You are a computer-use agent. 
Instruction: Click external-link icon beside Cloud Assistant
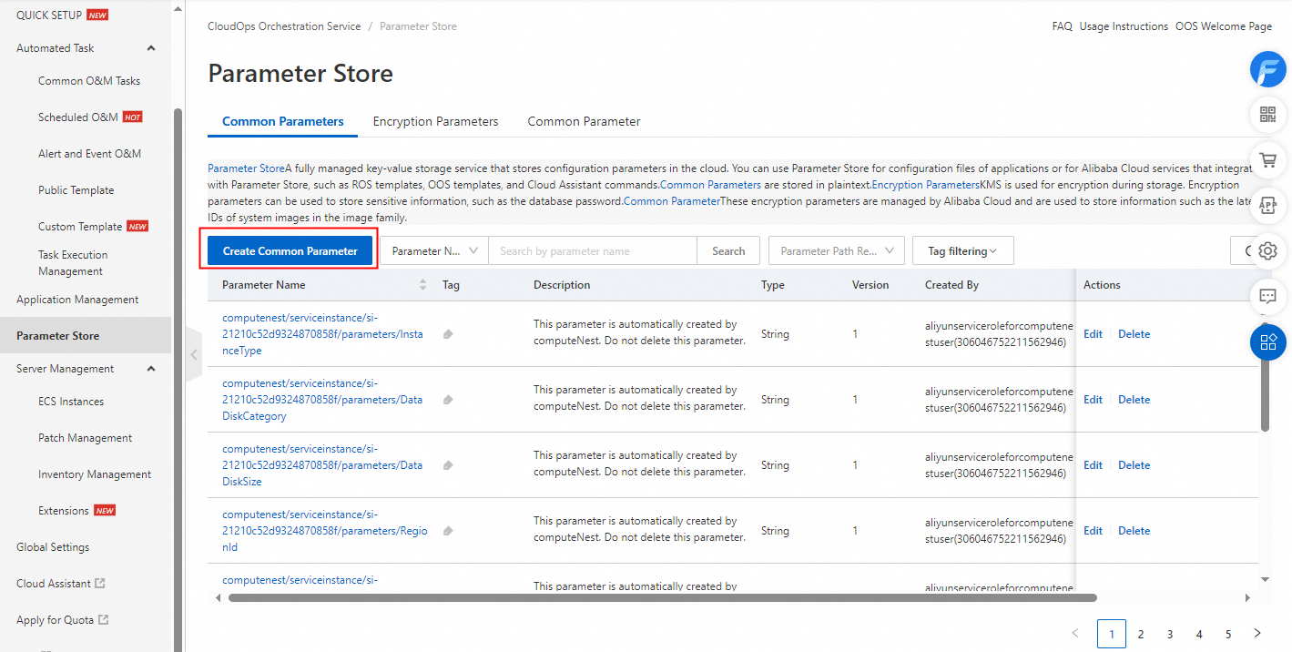pyautogui.click(x=100, y=584)
